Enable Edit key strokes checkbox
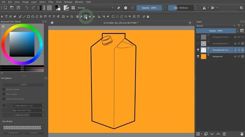245x137 pixels. (x=4, y=89)
